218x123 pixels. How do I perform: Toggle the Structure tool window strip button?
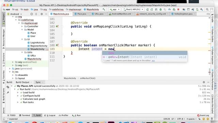[x=4, y=59]
